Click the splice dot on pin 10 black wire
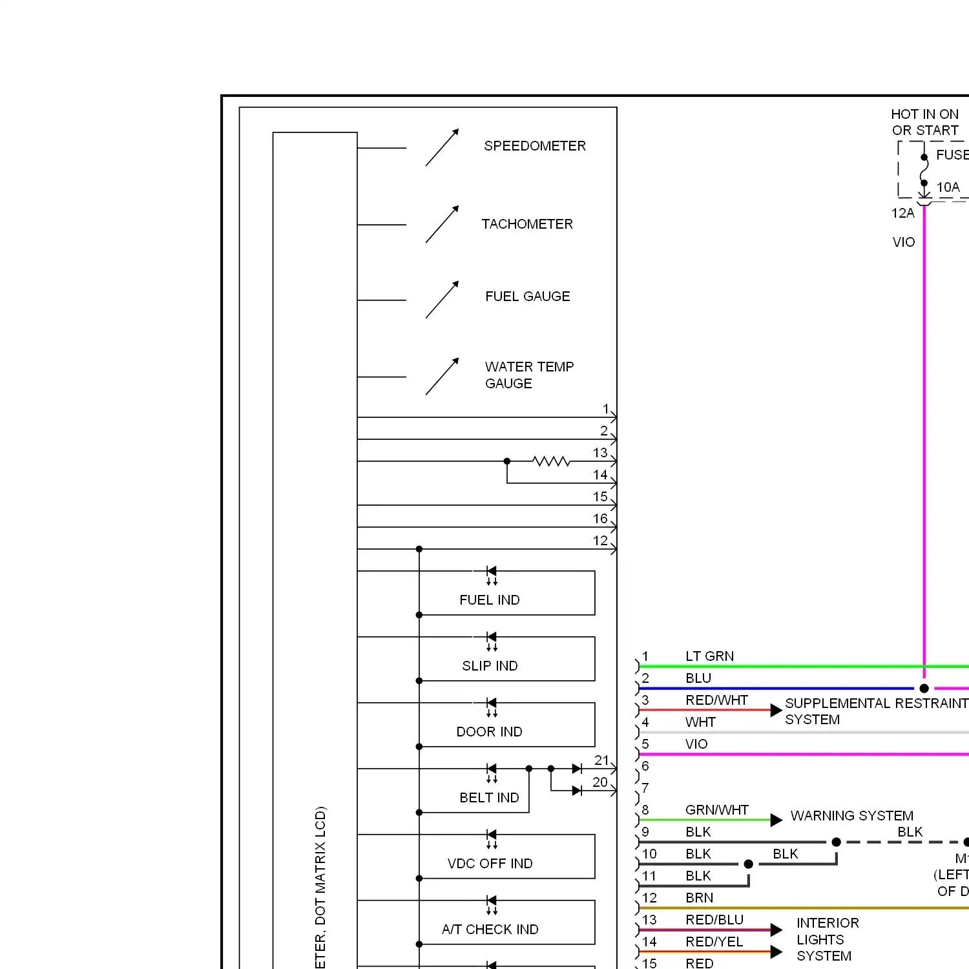969x969 pixels. tap(749, 864)
